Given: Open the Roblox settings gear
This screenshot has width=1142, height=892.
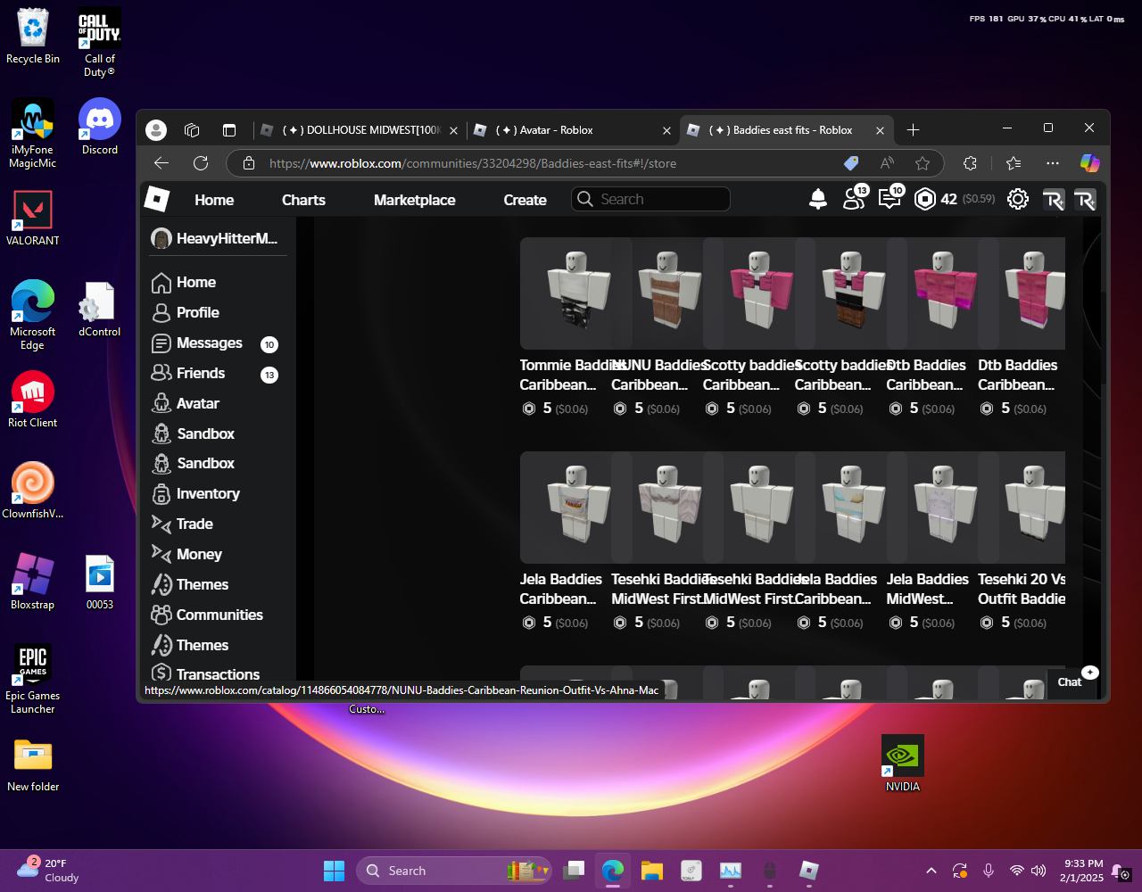Looking at the screenshot, I should pyautogui.click(x=1017, y=200).
